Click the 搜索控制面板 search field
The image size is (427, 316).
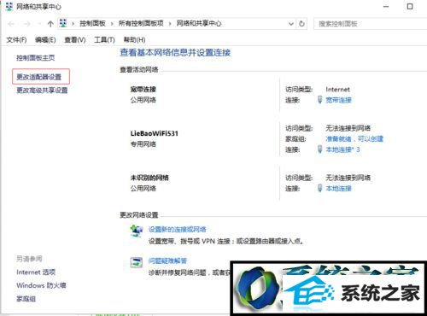coord(370,24)
